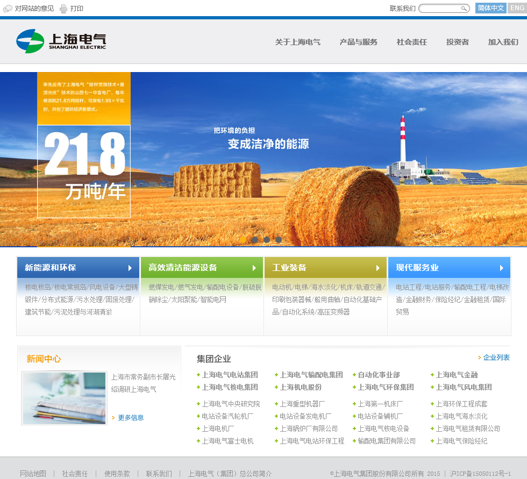The image size is (527, 479).
Task: Click plus icon beside 上海机电股份
Action: pos(276,387)
